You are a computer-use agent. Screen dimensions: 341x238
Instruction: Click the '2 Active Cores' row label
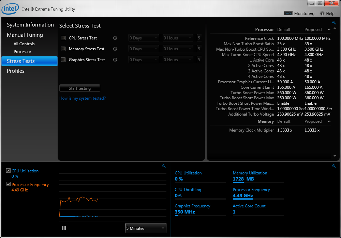261,66
